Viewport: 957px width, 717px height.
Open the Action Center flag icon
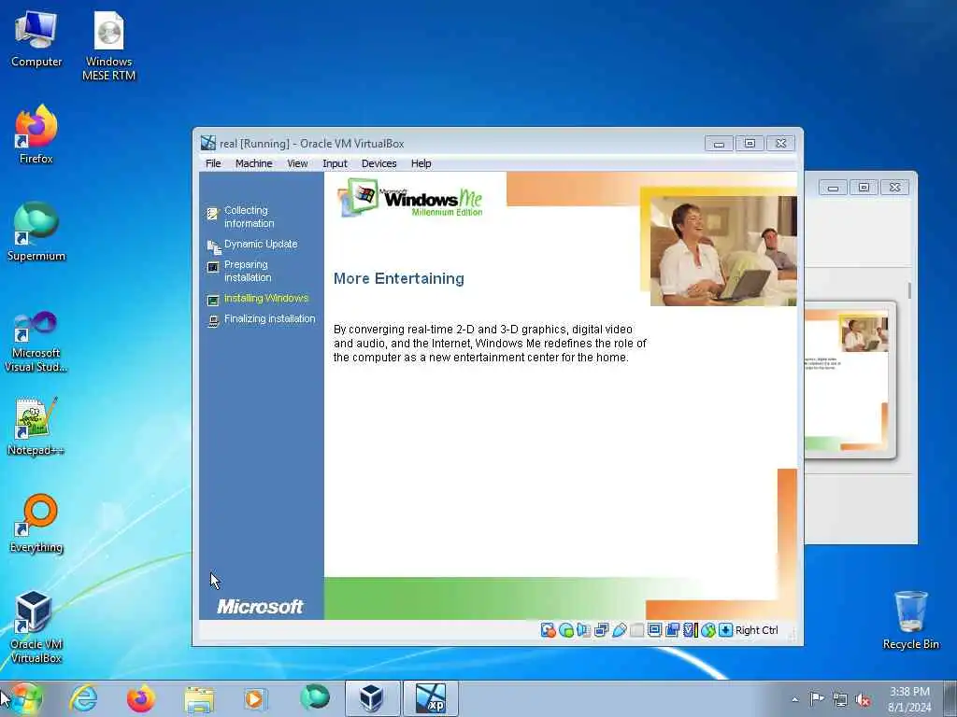[x=816, y=699]
